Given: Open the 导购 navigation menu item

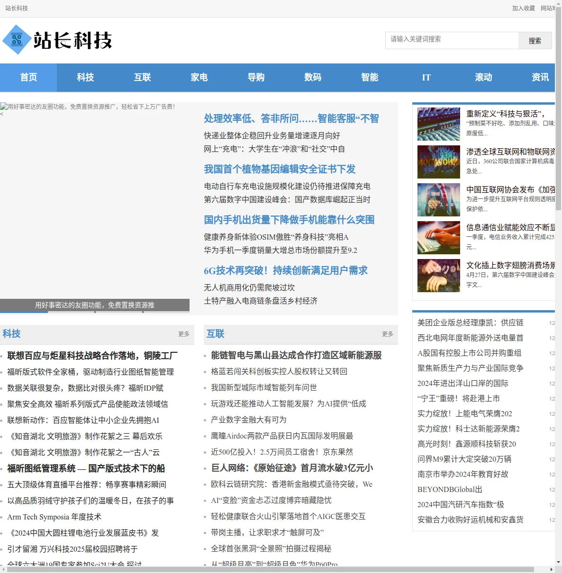Looking at the screenshot, I should pyautogui.click(x=256, y=78).
